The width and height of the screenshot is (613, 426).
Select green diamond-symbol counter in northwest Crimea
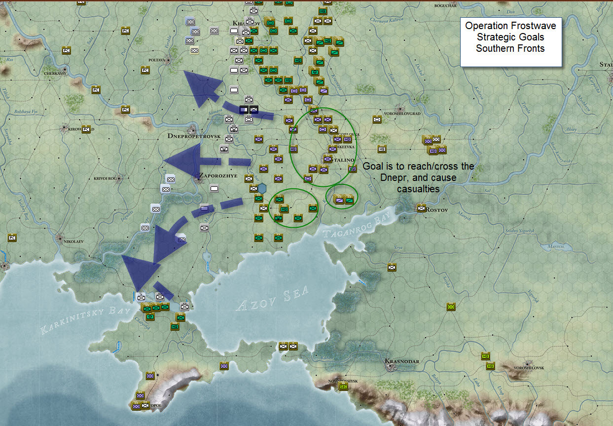click(x=150, y=317)
